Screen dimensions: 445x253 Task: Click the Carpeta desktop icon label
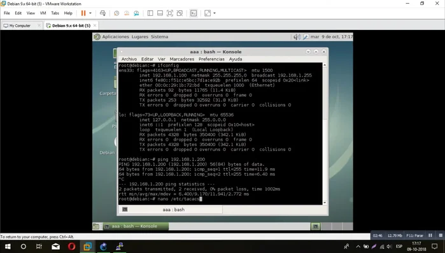pyautogui.click(x=108, y=94)
